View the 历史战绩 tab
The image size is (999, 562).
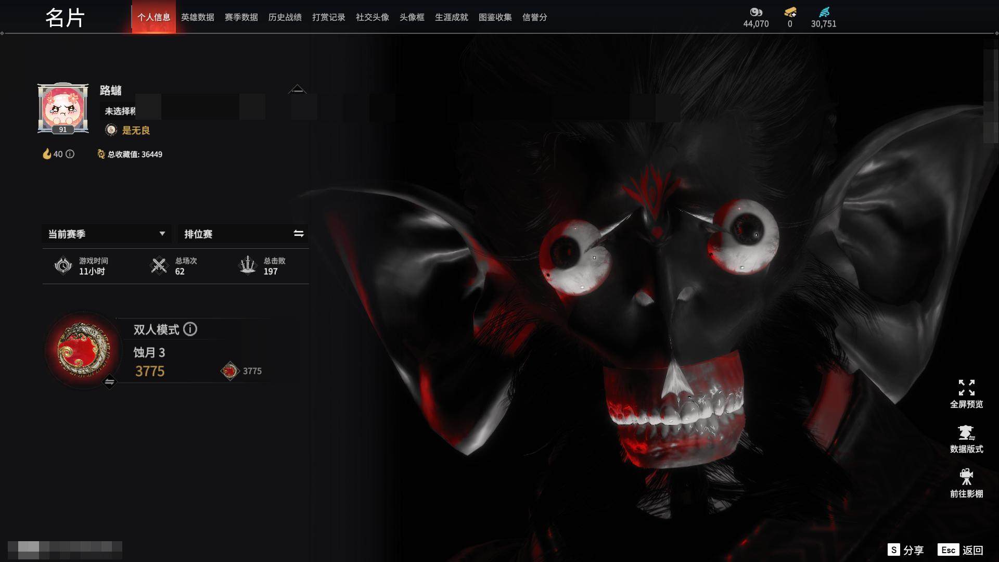pyautogui.click(x=285, y=17)
